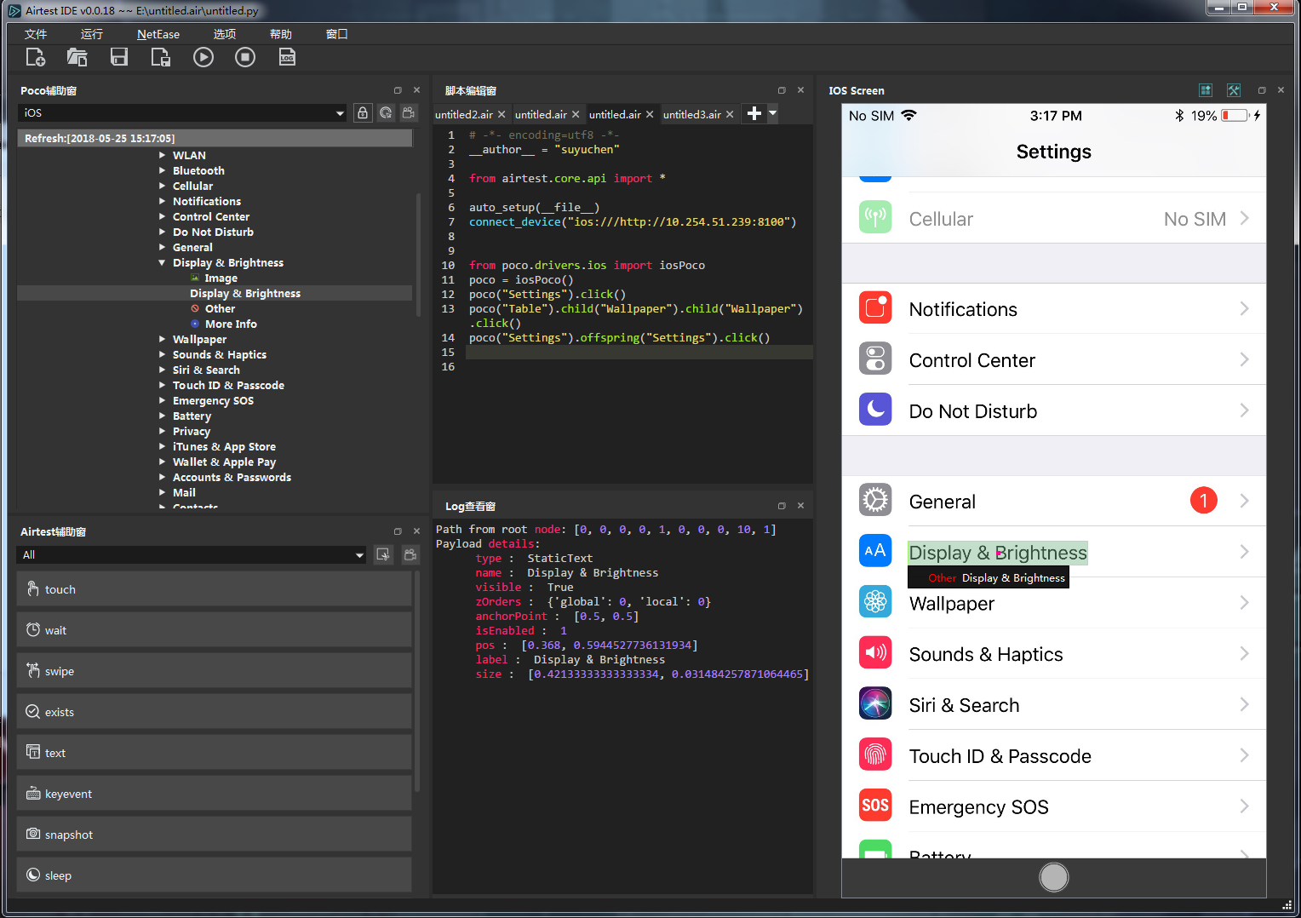Screen dimensions: 1301x918
Task: Click the Notifications app icon in Settings
Action: pos(875,308)
